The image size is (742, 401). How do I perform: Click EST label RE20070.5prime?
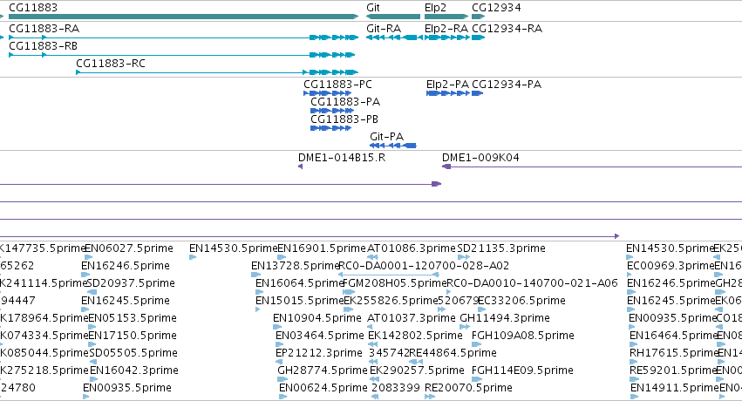point(468,388)
